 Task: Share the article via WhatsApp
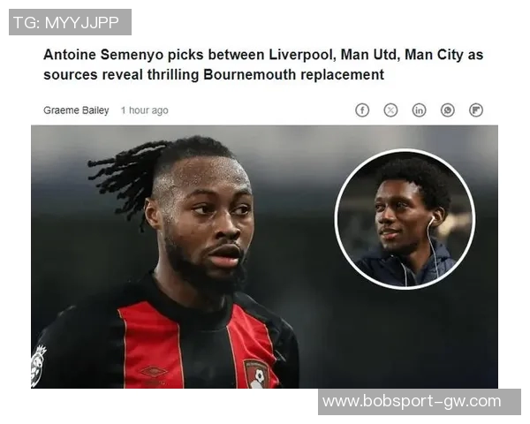[448, 110]
